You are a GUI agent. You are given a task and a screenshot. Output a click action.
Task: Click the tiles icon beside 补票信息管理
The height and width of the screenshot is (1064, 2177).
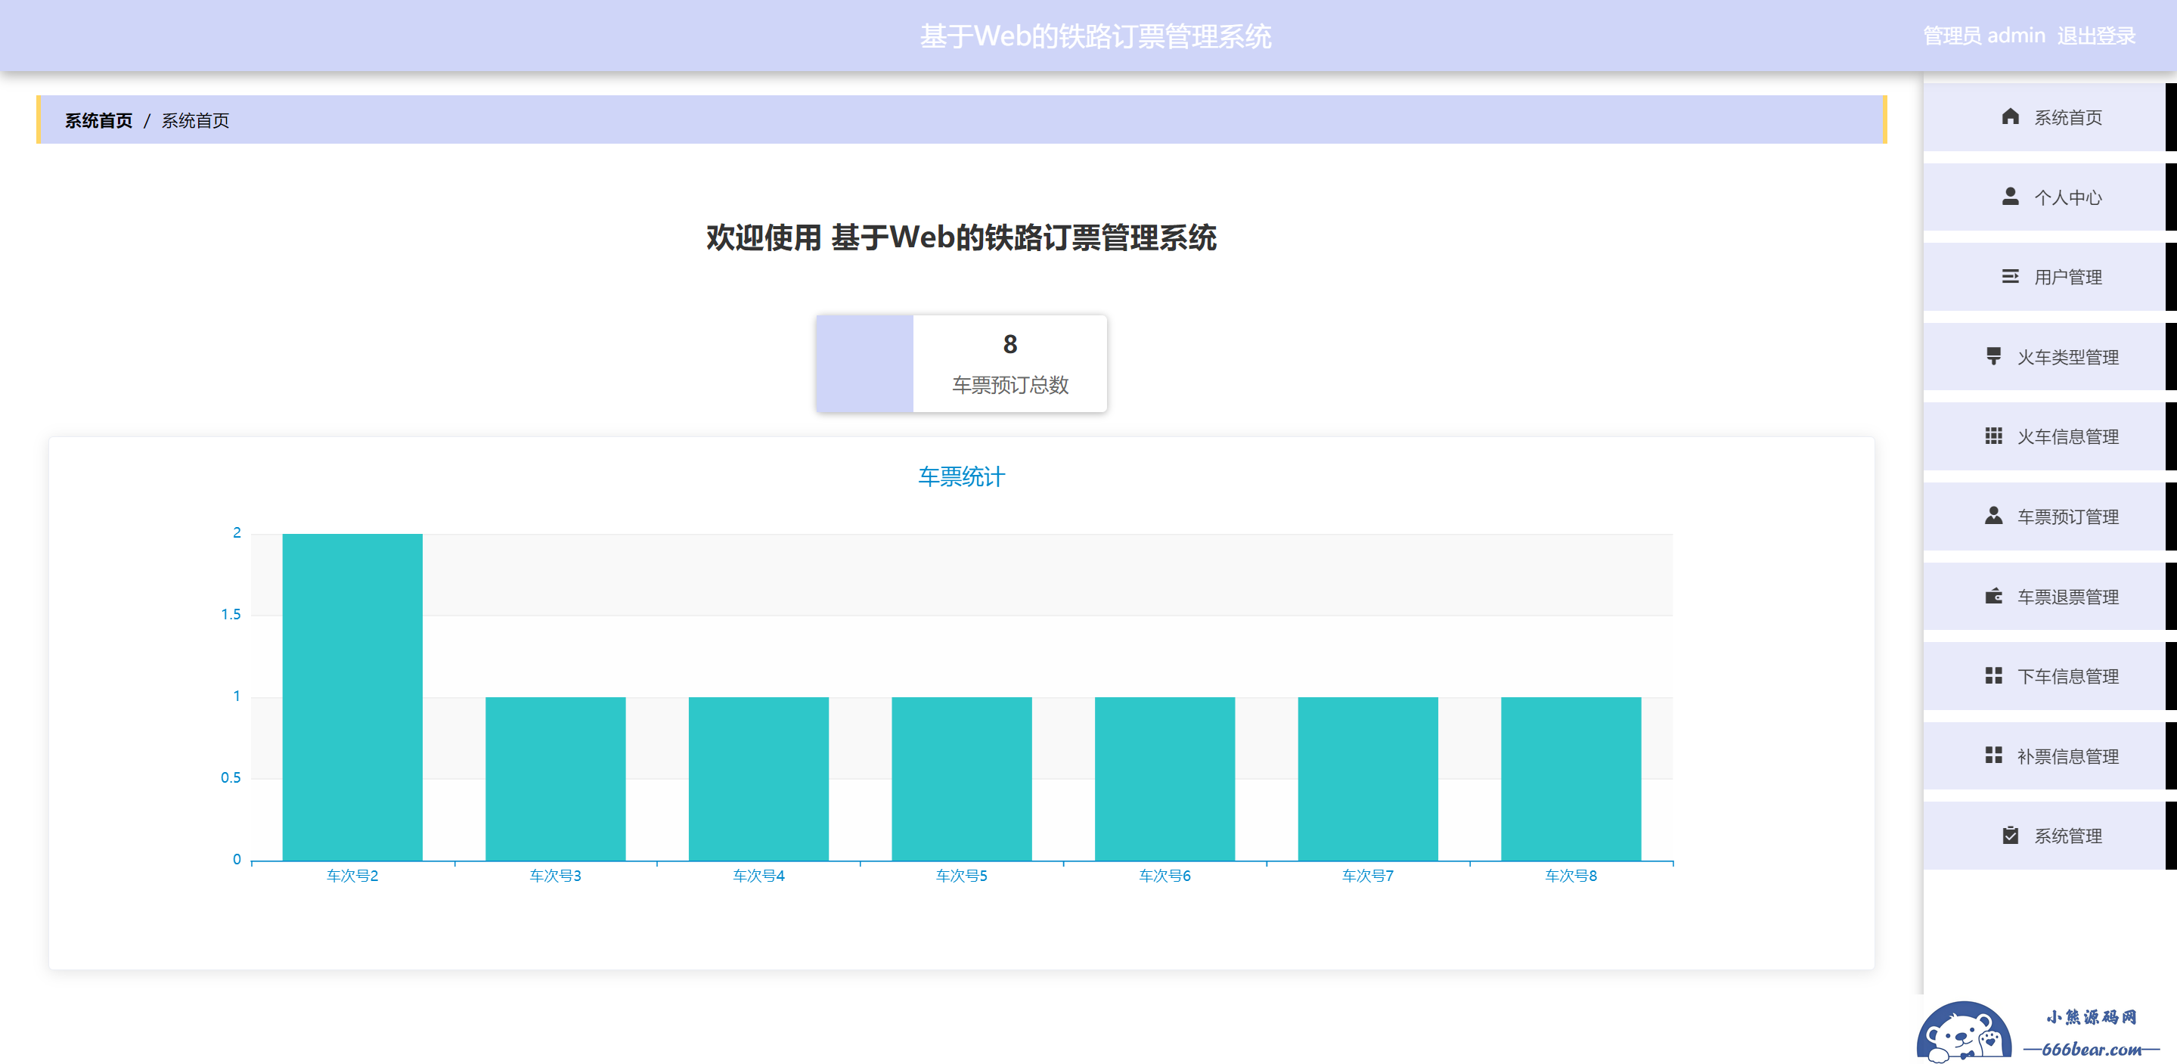[x=1993, y=755]
